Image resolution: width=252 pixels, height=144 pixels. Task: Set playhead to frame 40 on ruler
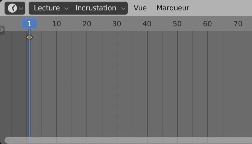coord(147,24)
